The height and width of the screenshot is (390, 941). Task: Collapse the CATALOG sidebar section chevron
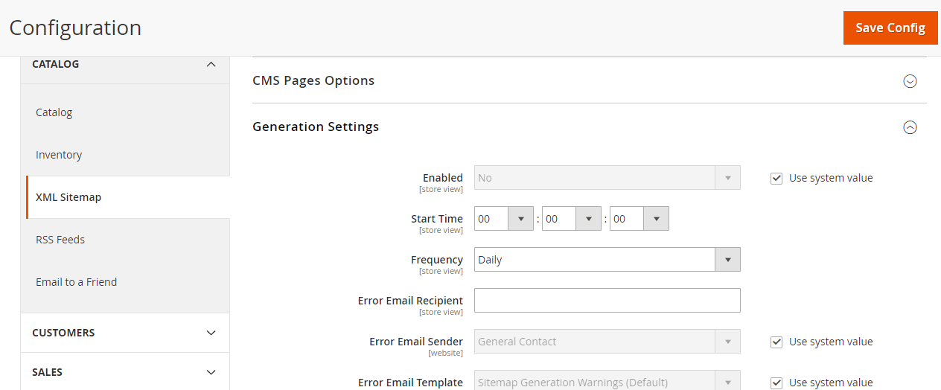211,65
